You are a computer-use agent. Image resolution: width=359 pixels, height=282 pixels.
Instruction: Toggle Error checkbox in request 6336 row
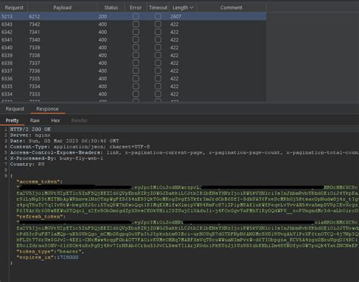[x=136, y=79]
